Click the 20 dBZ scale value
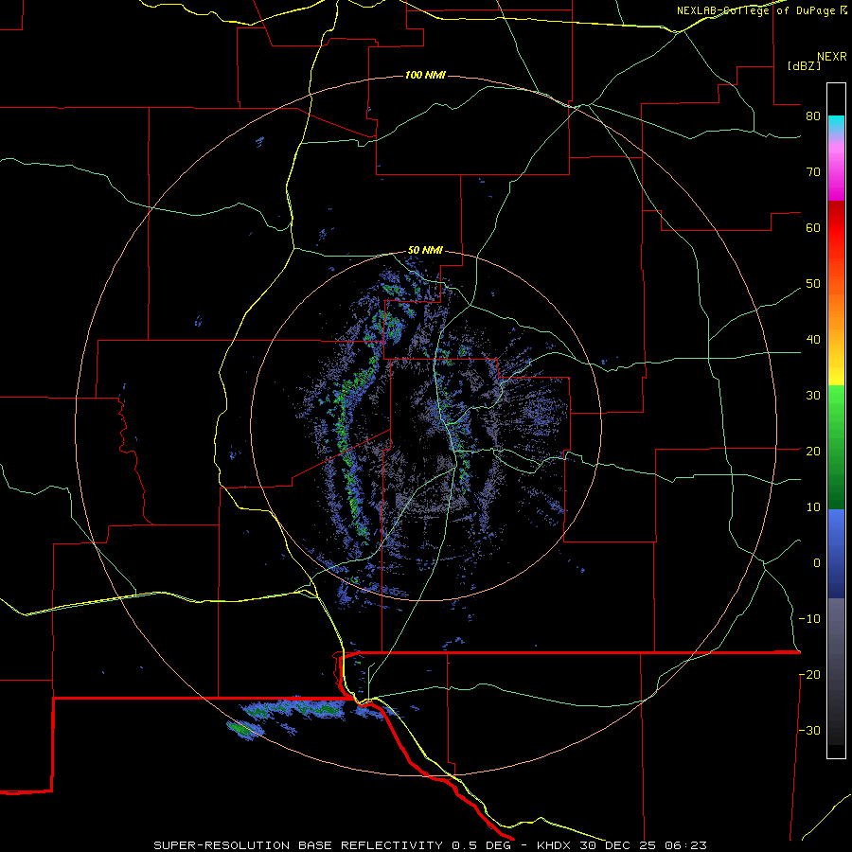The image size is (852, 852). 813,451
